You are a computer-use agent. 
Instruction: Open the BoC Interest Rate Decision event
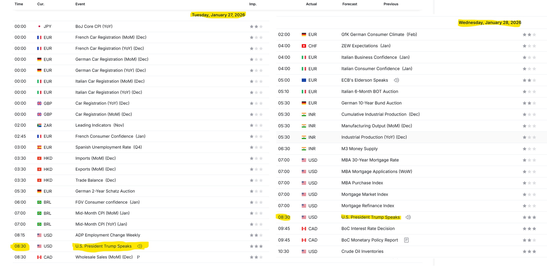368,229
